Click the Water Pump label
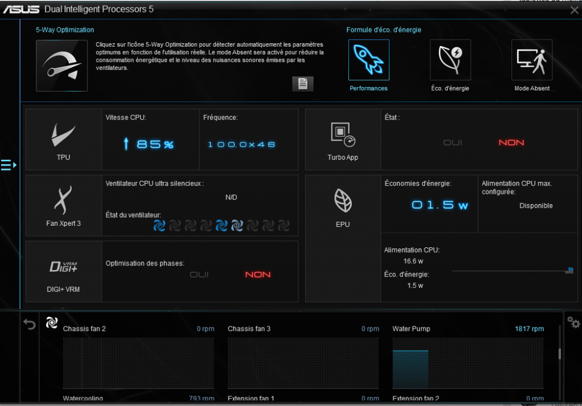The image size is (582, 406). click(411, 329)
